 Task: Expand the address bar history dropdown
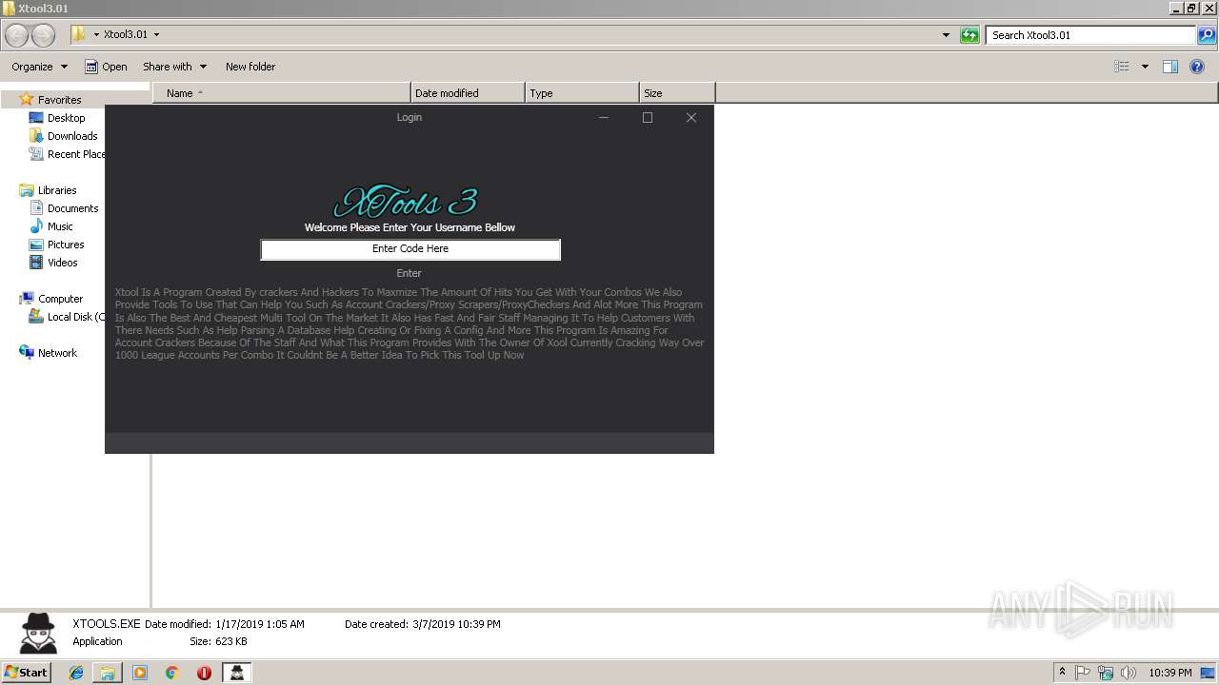pyautogui.click(x=946, y=35)
